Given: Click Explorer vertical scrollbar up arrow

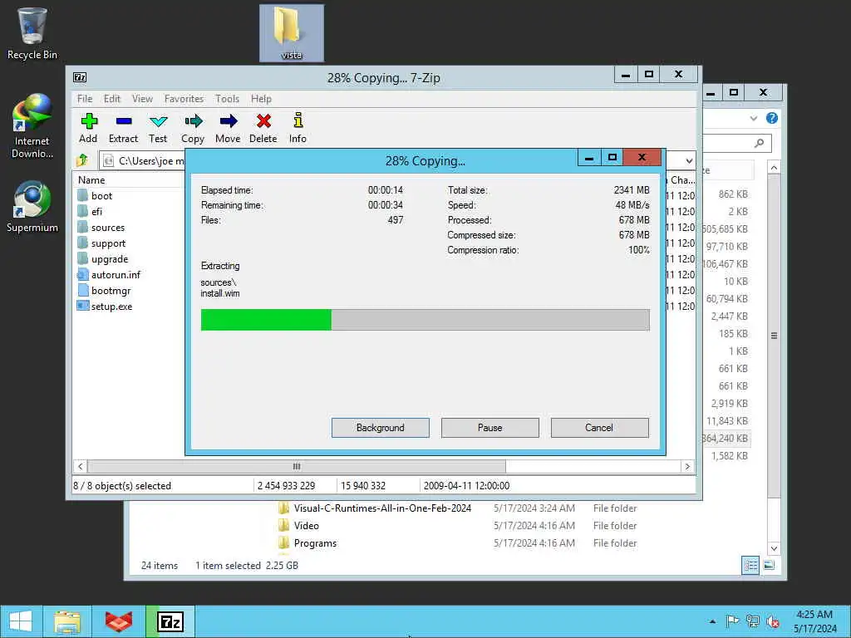Looking at the screenshot, I should (x=774, y=168).
